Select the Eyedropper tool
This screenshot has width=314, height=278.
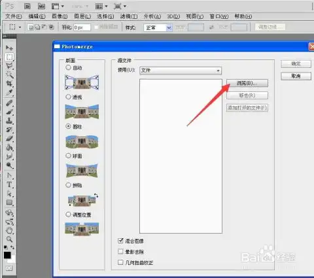(x=9, y=93)
